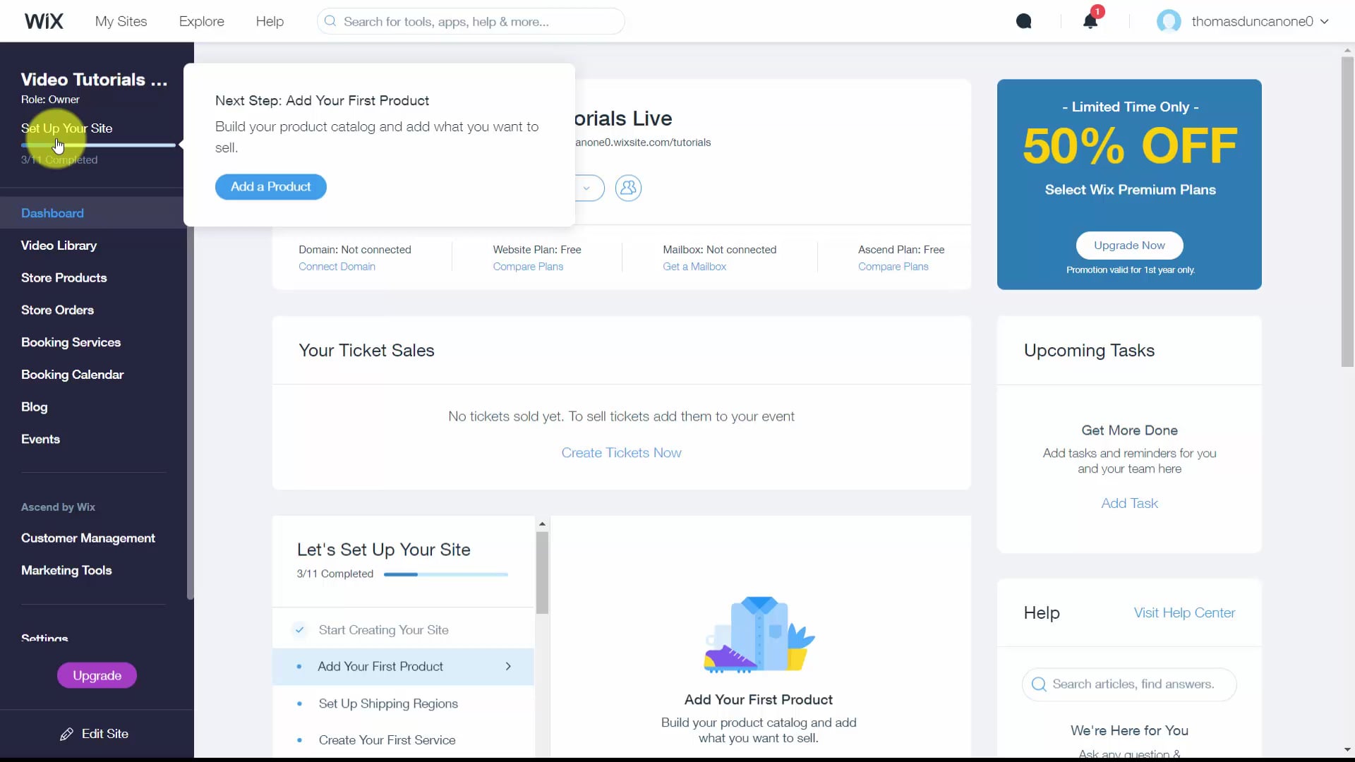This screenshot has height=762, width=1355.
Task: Focus the Search articles help field
Action: 1129,684
